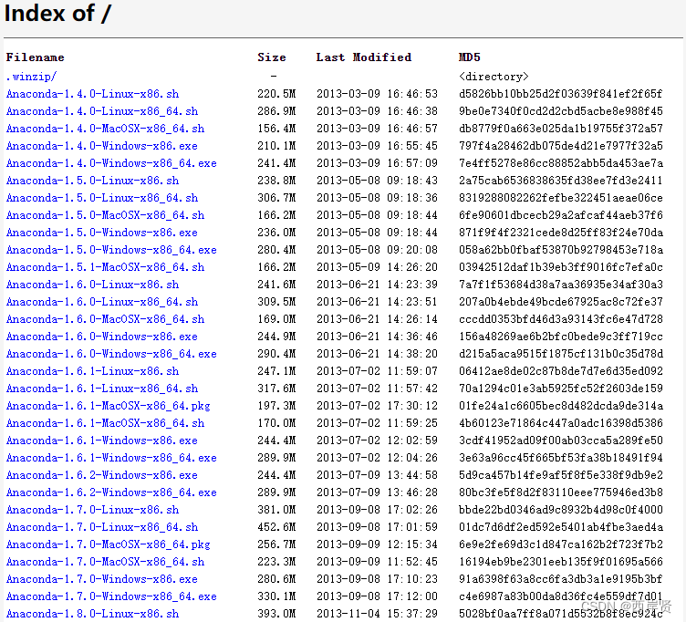
Task: Click Anaconda-1.6.1-MacOSX-x86_64.pkg link
Action: pos(108,406)
